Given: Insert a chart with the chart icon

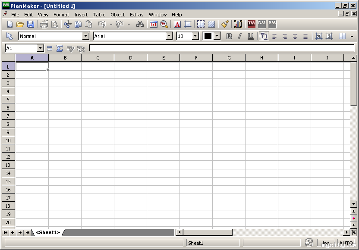Looking at the screenshot, I should pos(238,24).
